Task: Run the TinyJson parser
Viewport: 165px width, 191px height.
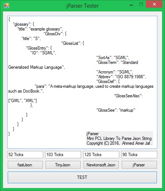Action: [x=63, y=165]
